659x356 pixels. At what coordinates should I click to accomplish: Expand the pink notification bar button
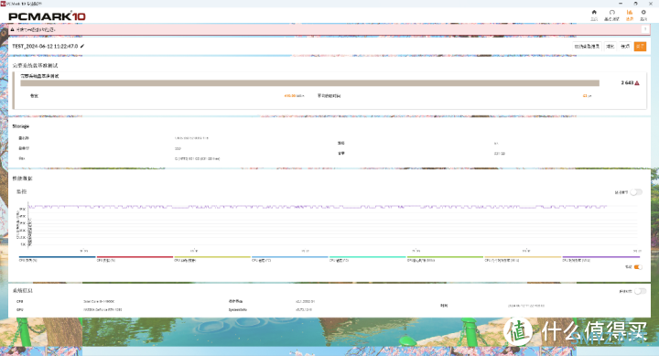(x=645, y=29)
